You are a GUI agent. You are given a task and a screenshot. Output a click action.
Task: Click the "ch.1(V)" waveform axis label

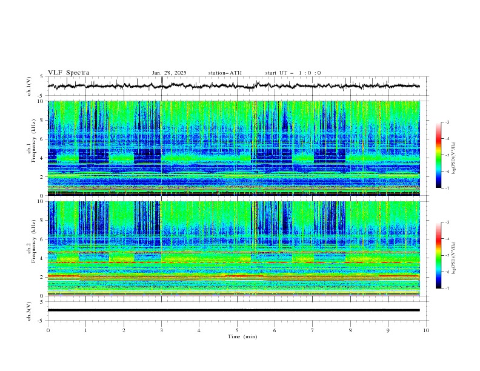28,86
